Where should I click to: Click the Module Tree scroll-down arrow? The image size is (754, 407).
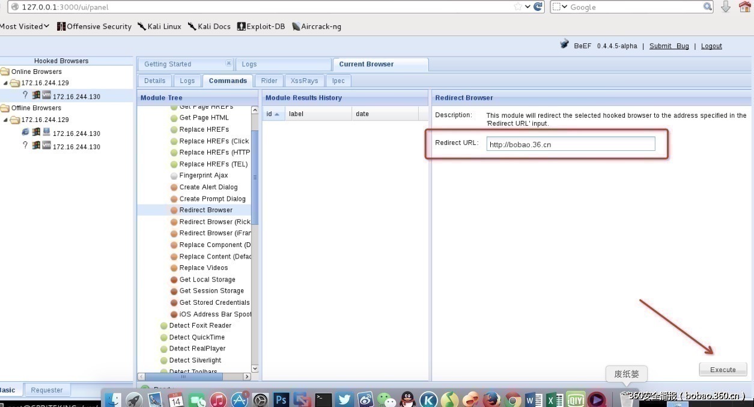(x=255, y=369)
